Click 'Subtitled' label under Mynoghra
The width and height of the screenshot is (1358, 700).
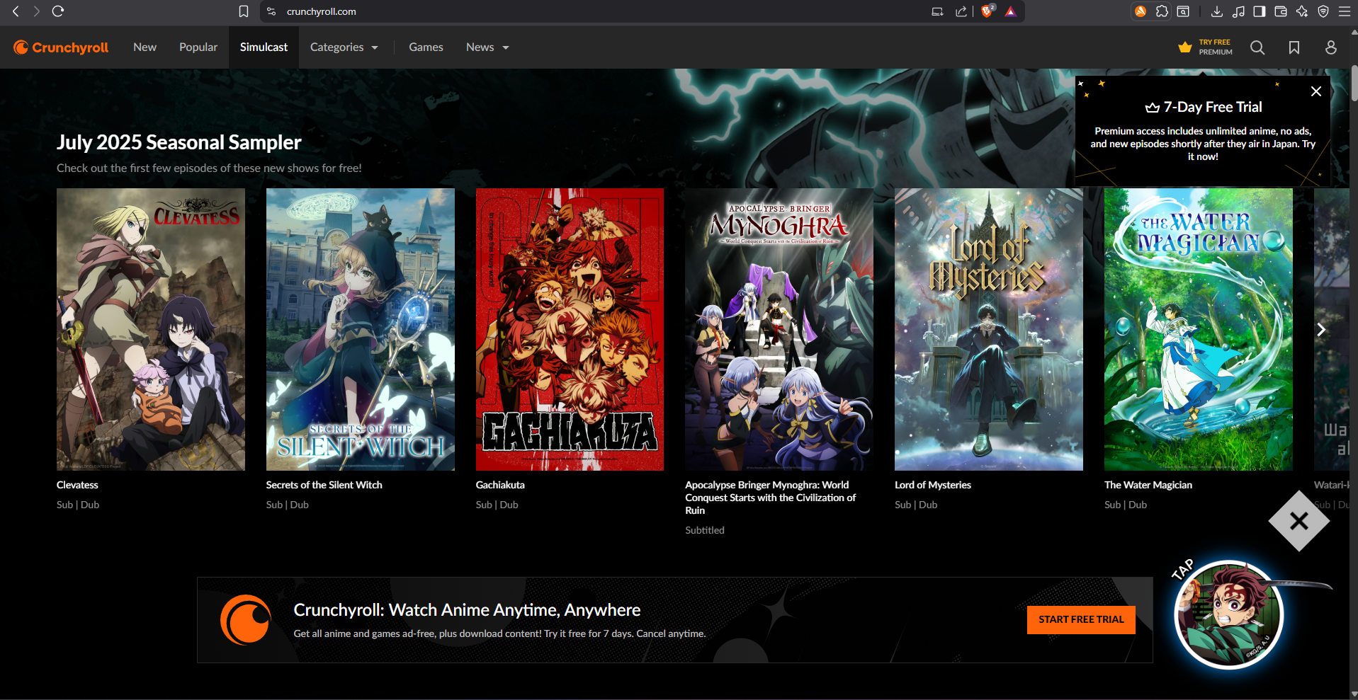click(705, 530)
